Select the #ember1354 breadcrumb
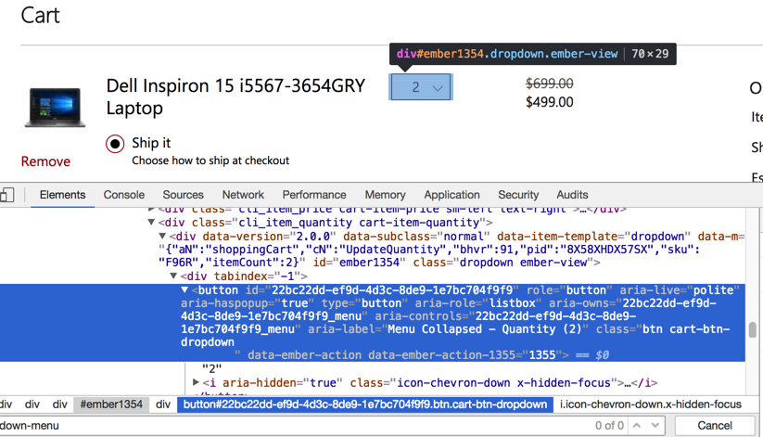763x437 pixels. click(x=111, y=405)
